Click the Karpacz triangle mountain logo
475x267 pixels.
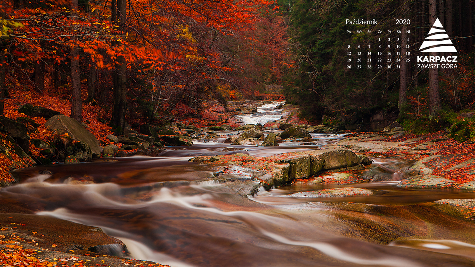(437, 35)
